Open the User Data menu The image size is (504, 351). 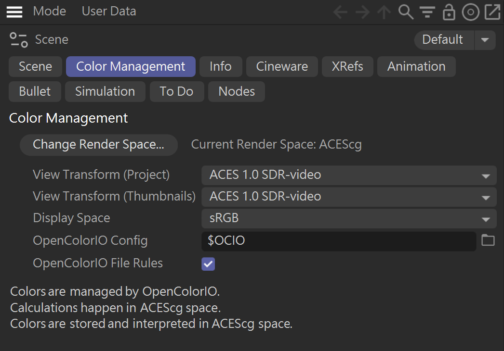109,11
